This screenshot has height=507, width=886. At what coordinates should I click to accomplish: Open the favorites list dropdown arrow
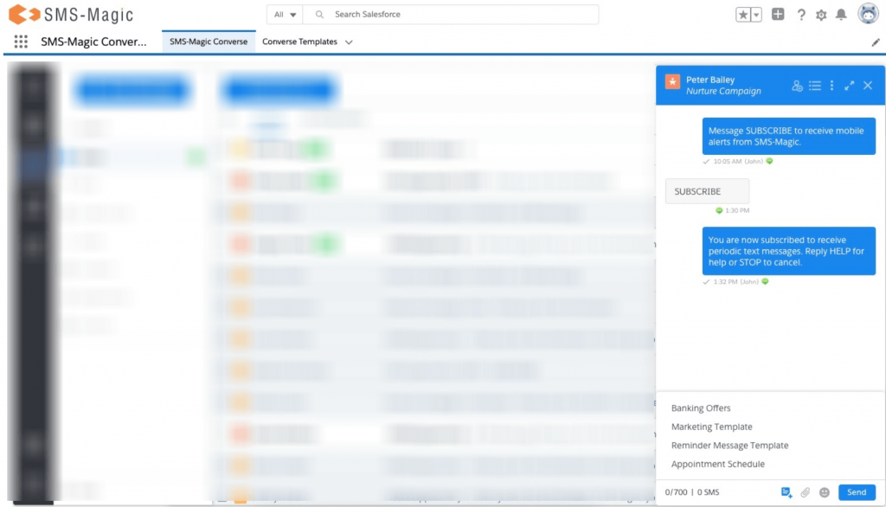pos(755,15)
